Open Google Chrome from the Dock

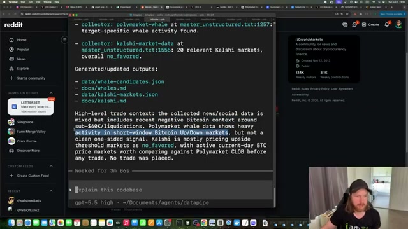[x=204, y=223]
